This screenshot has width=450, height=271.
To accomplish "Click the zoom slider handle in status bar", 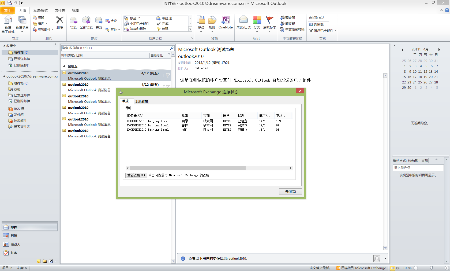I will [x=431, y=268].
